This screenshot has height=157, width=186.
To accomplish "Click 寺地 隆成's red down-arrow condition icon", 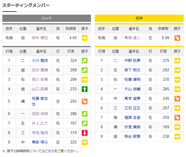I will [x=85, y=133].
